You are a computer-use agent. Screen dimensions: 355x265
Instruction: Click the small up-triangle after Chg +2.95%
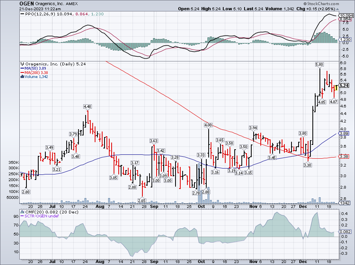(337, 9)
